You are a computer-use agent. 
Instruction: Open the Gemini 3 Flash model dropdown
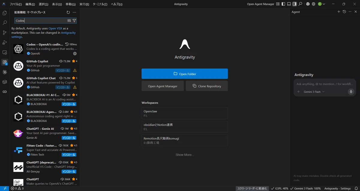tap(314, 92)
